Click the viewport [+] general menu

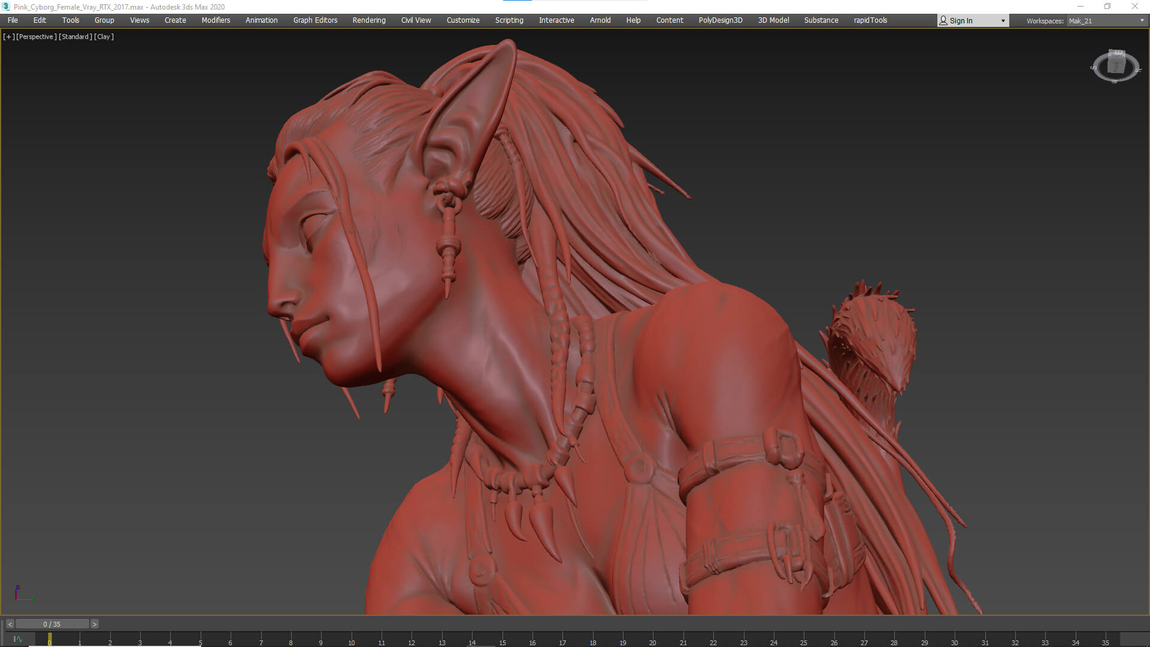(8, 37)
